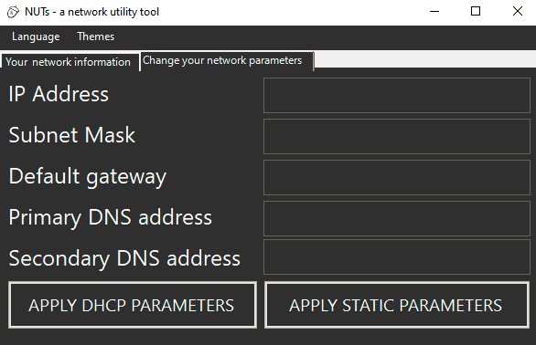Apply static parameters
Screen dimensions: 536x345
(x=397, y=305)
